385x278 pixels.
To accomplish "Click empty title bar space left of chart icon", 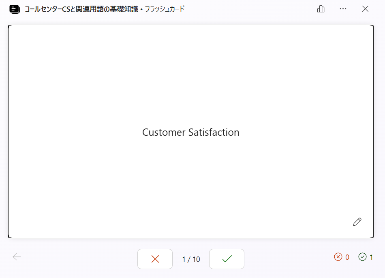I will click(x=251, y=9).
